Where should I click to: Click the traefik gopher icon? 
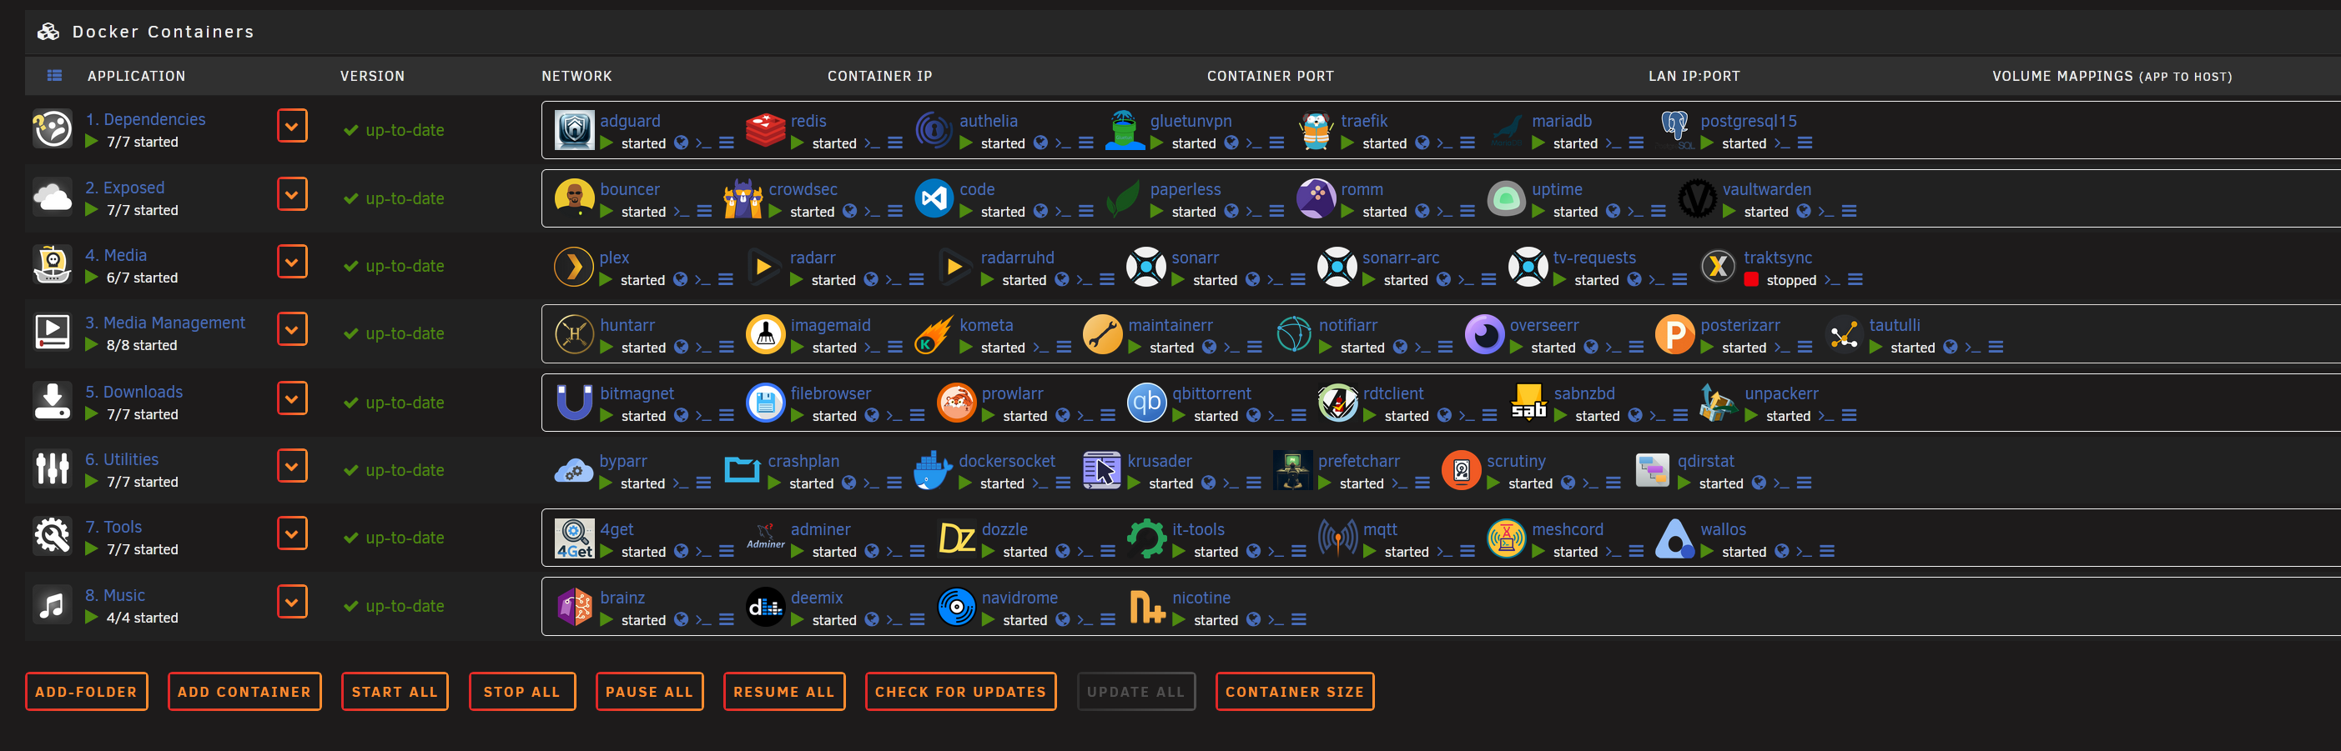1316,130
